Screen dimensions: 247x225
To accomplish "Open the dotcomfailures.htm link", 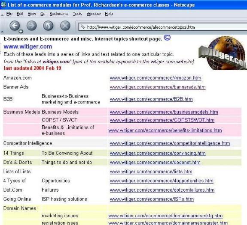I will [x=162, y=190].
